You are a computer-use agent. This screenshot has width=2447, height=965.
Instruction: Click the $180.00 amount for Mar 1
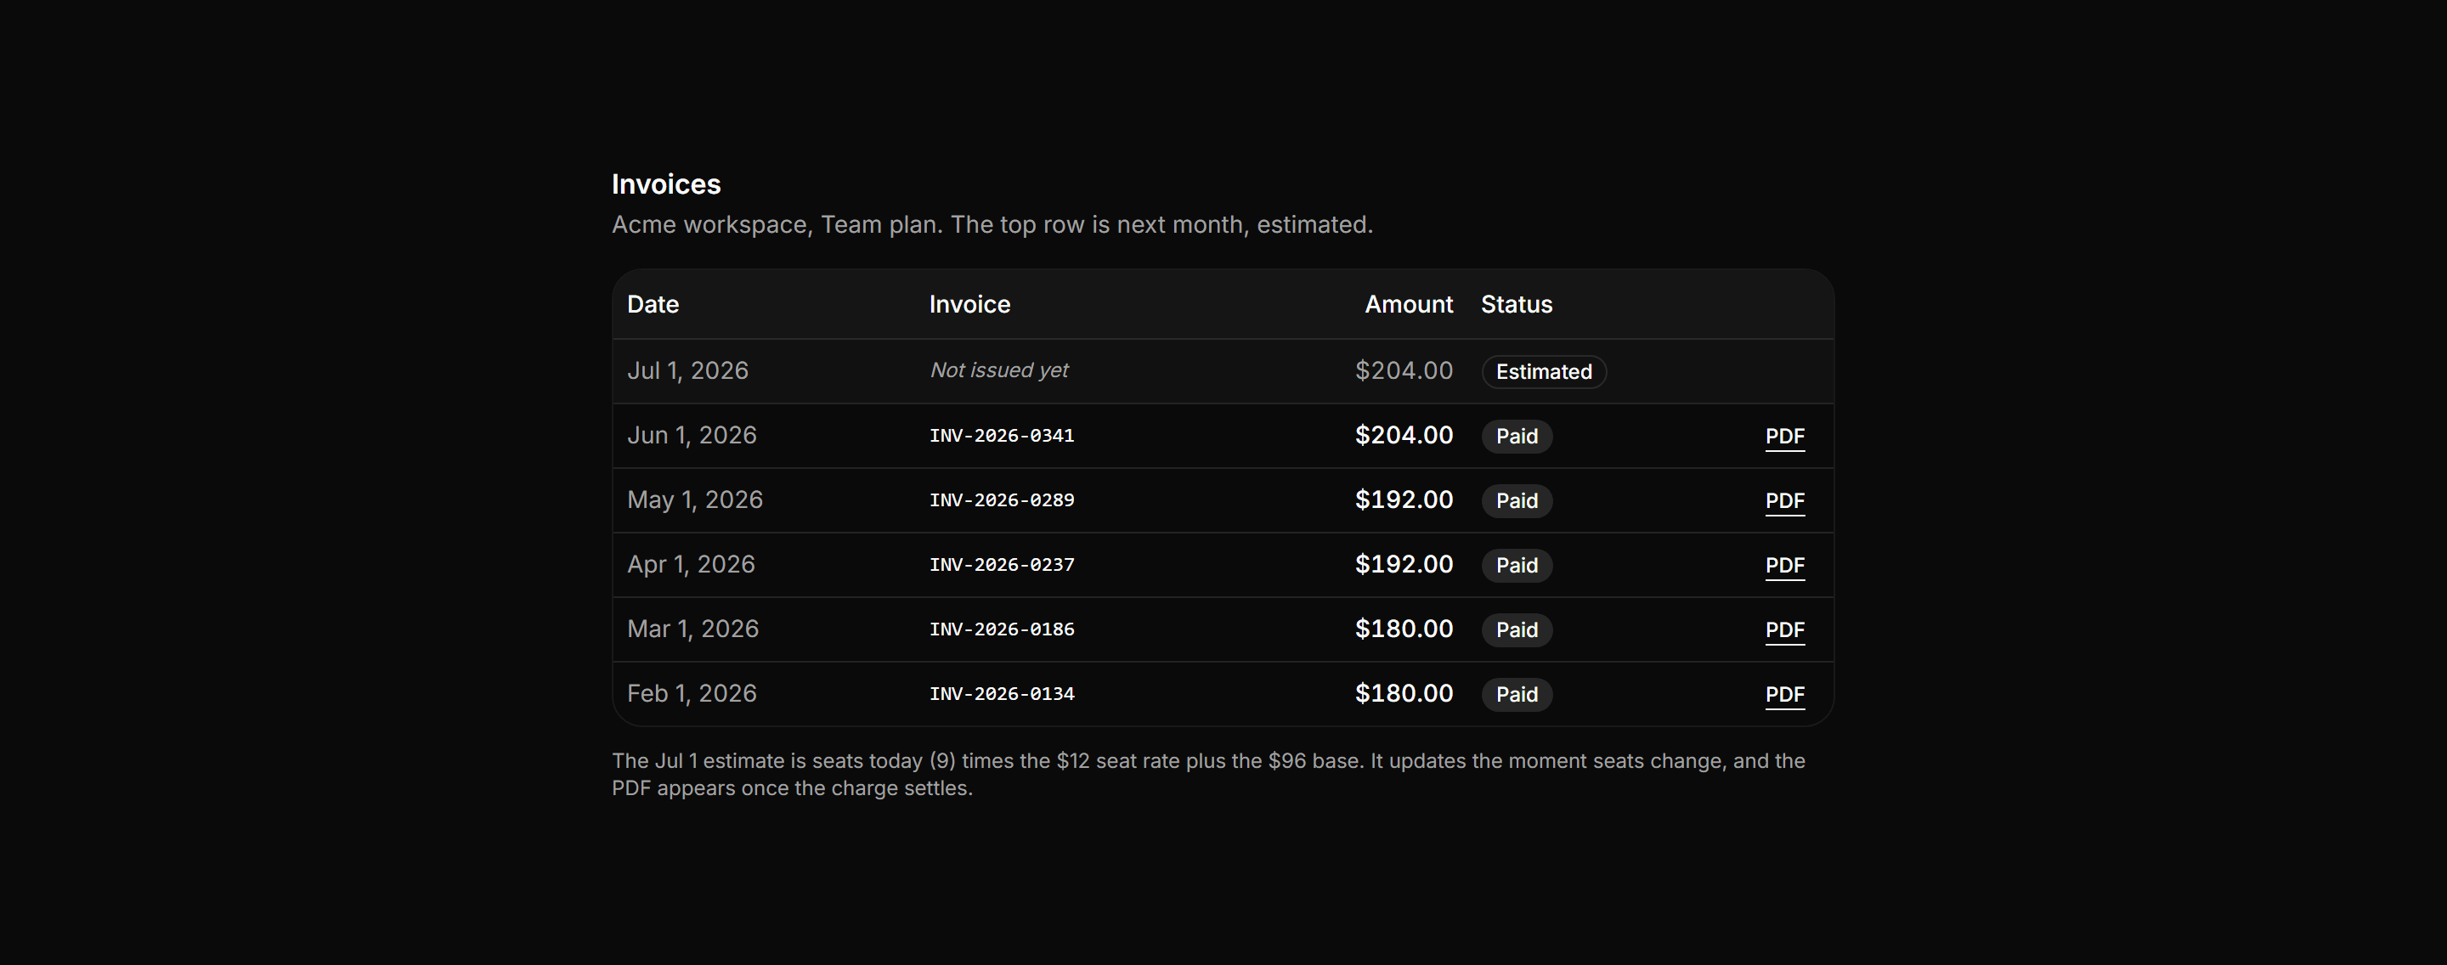(x=1404, y=629)
